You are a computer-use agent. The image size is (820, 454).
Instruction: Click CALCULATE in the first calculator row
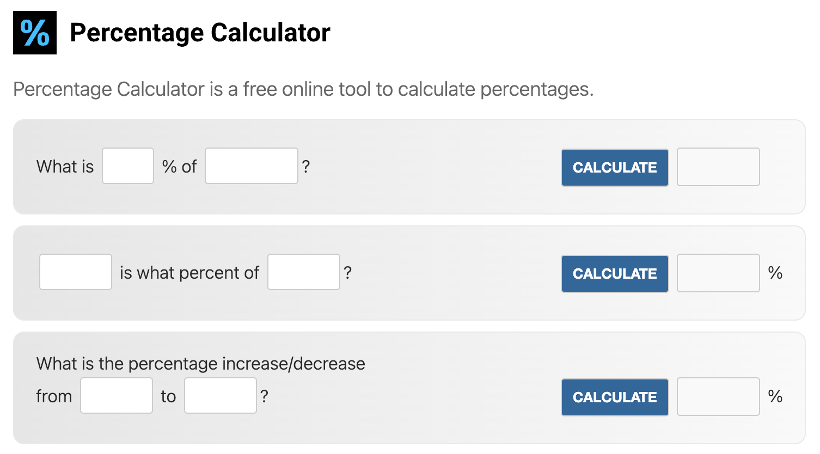614,168
